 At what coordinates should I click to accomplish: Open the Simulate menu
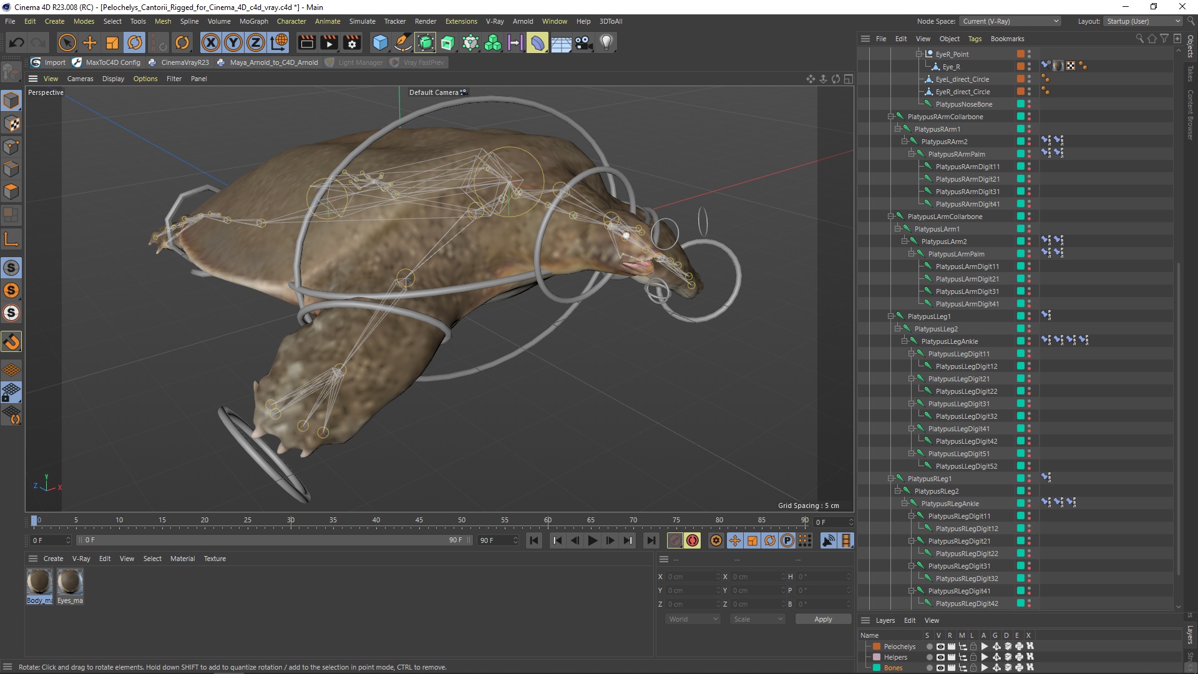(362, 21)
